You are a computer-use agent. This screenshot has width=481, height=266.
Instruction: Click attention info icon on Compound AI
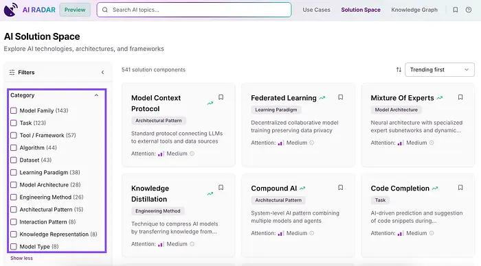pyautogui.click(x=312, y=233)
